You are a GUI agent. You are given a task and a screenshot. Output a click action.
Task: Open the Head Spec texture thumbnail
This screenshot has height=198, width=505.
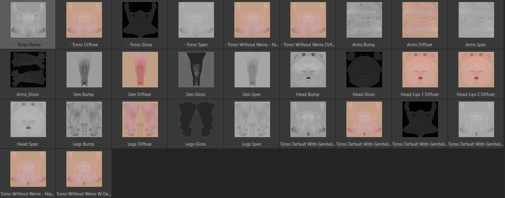click(x=28, y=119)
